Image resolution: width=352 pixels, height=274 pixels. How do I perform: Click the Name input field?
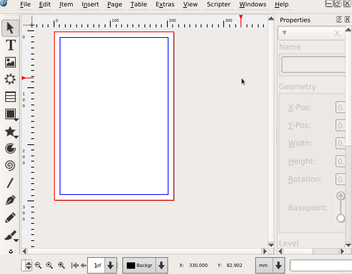(x=313, y=65)
